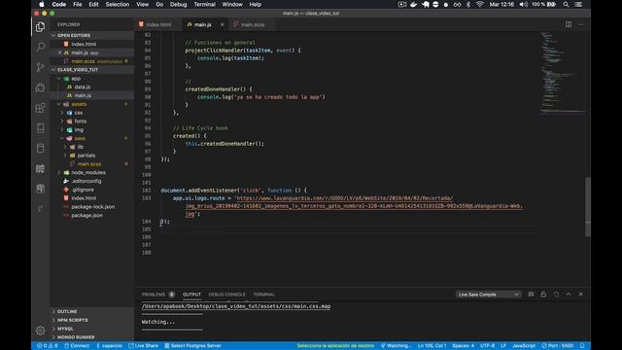Viewport: 622px width, 350px height.
Task: Expand the node_modules folder
Action: click(x=88, y=173)
